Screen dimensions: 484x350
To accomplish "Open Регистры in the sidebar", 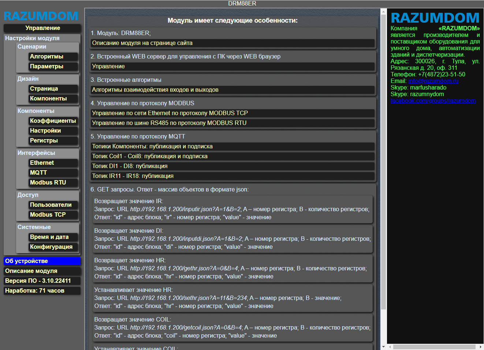I will (x=53, y=141).
